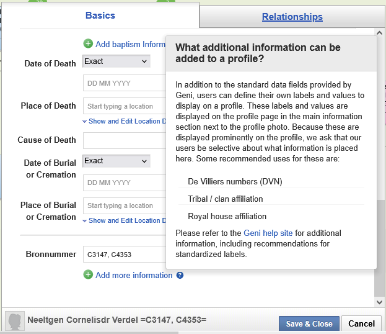Focus the burial or cremation date field

tap(124, 183)
